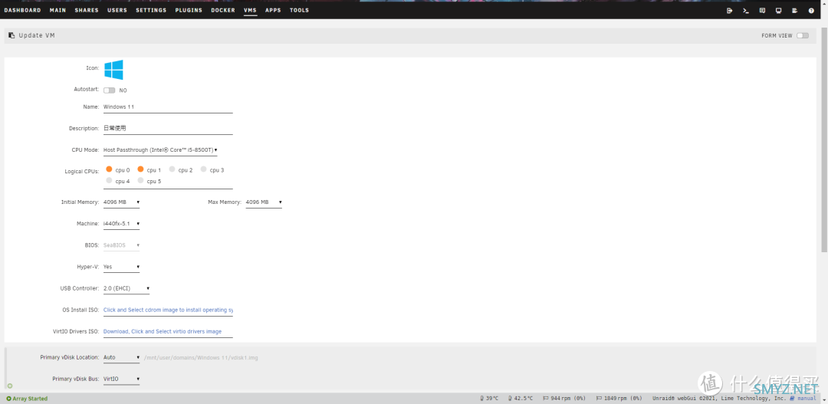This screenshot has height=404, width=828.
Task: Open the Primary vDisk Location dropdown
Action: tap(121, 357)
